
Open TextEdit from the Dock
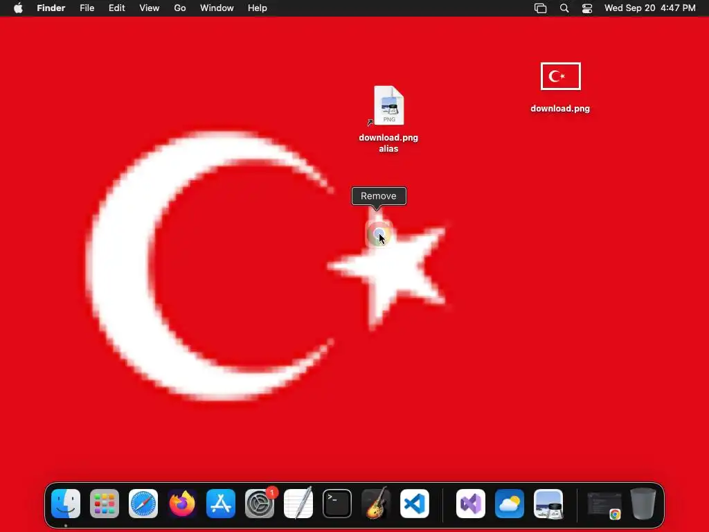click(x=298, y=504)
